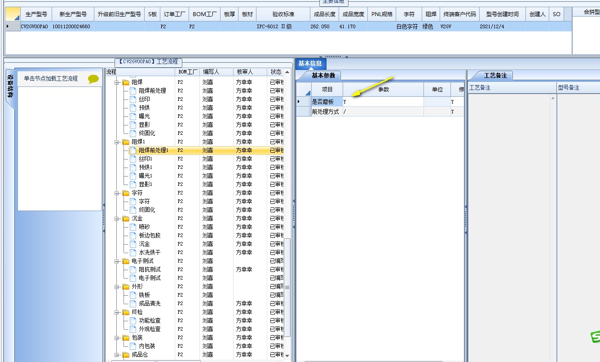Select the 预烘 process node
The width and height of the screenshot is (600, 362).
click(x=144, y=108)
